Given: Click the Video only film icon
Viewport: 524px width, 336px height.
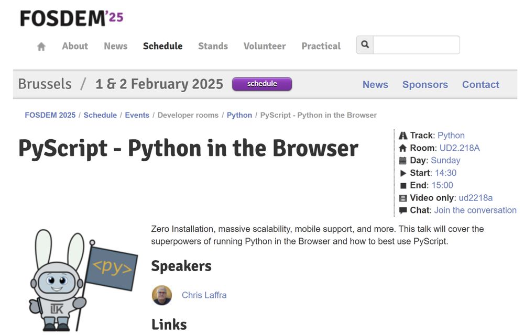Looking at the screenshot, I should [403, 198].
